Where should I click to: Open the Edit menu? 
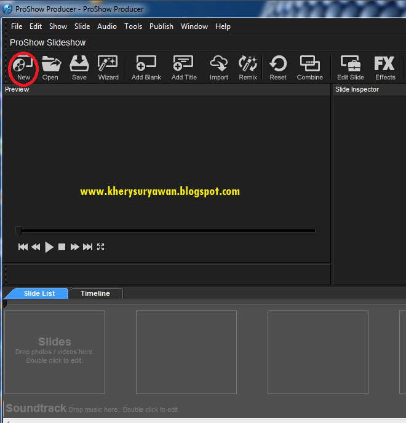pyautogui.click(x=36, y=26)
